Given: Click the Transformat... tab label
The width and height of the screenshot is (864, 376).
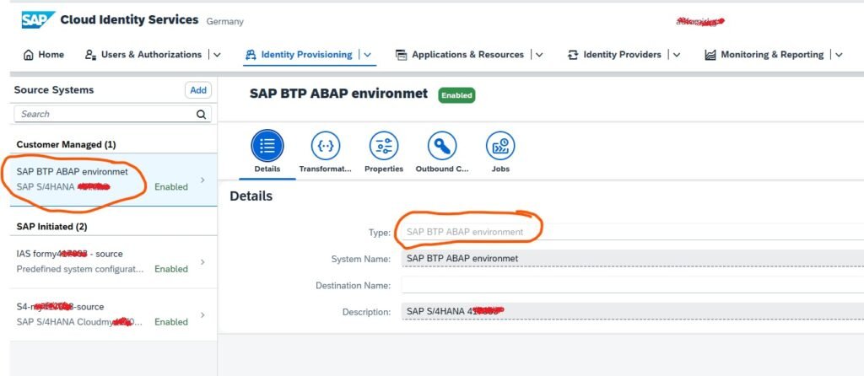Looking at the screenshot, I should 326,169.
